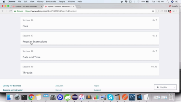Open Spring Tool Suite leaf icon in dock
Viewport: 181px width, 102px height.
[67, 97]
